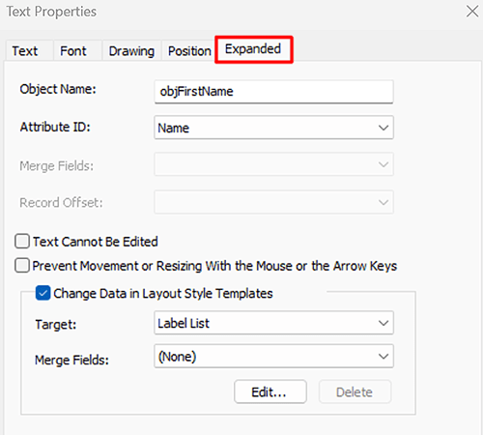
Task: Select the Drawing tab
Action: tap(131, 51)
